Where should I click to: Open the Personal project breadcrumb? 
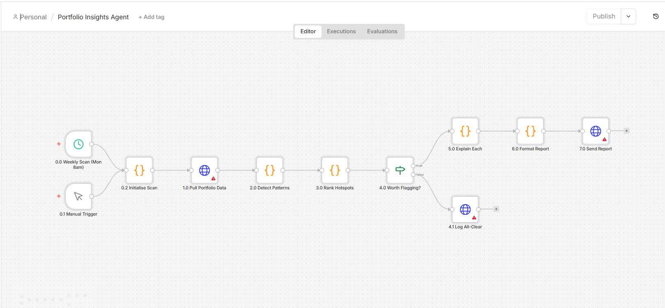point(33,17)
